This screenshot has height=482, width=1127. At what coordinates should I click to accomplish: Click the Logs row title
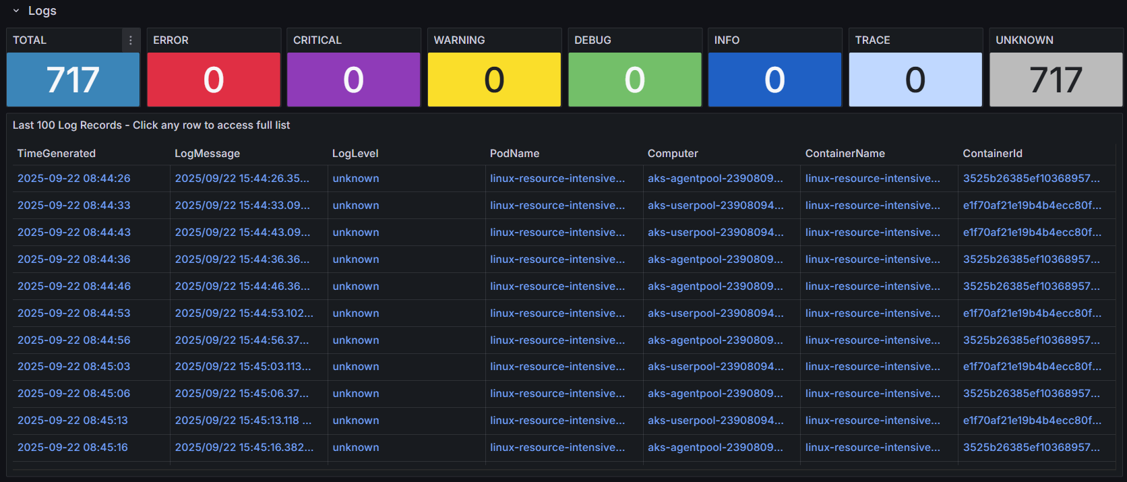point(42,11)
